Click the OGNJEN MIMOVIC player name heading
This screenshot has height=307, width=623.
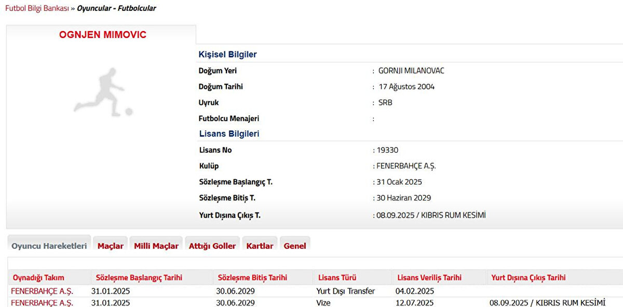103,35
